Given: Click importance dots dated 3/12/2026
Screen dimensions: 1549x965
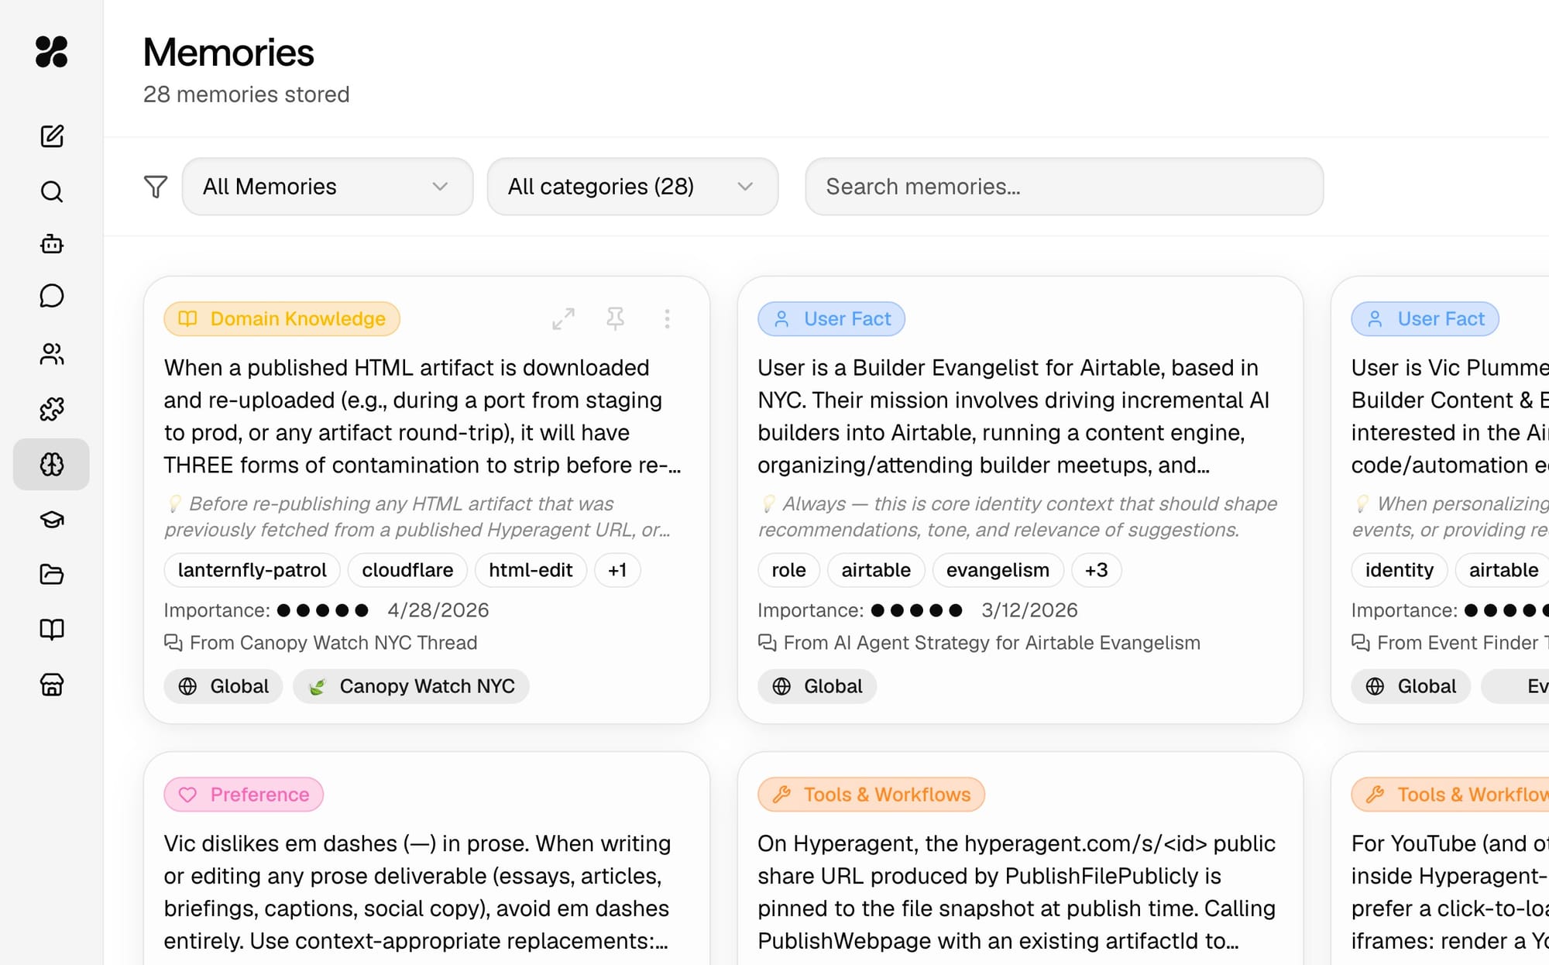Looking at the screenshot, I should [916, 610].
